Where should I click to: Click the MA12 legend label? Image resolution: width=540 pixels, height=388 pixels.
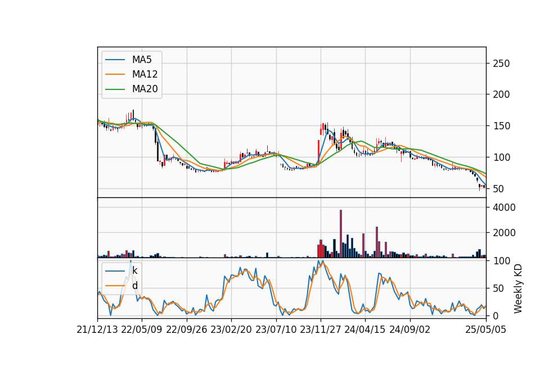coord(145,74)
